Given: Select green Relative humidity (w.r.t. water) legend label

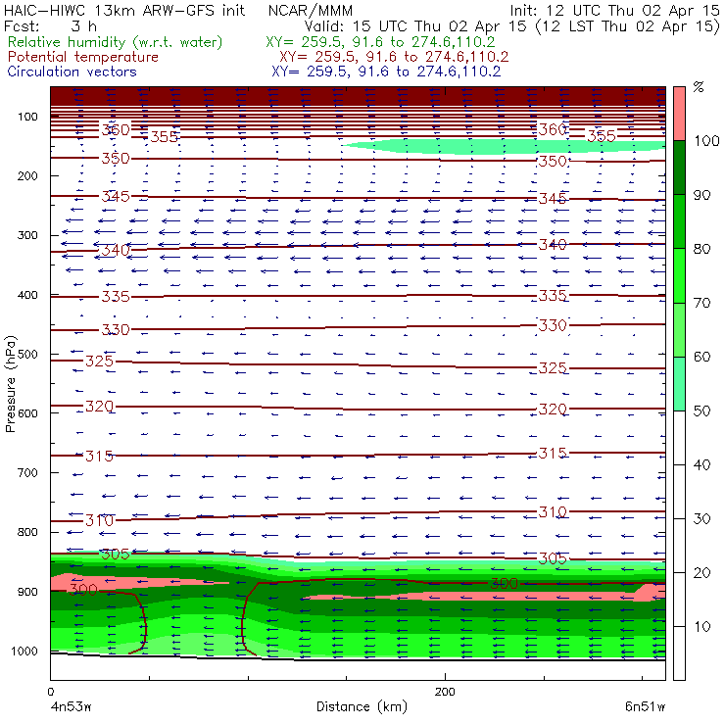Looking at the screenshot, I should (x=116, y=42).
